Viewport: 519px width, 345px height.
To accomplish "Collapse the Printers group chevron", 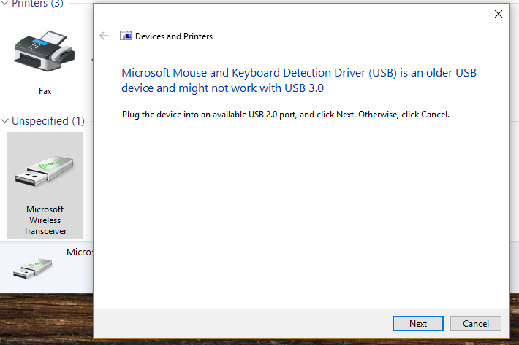I will (x=4, y=3).
